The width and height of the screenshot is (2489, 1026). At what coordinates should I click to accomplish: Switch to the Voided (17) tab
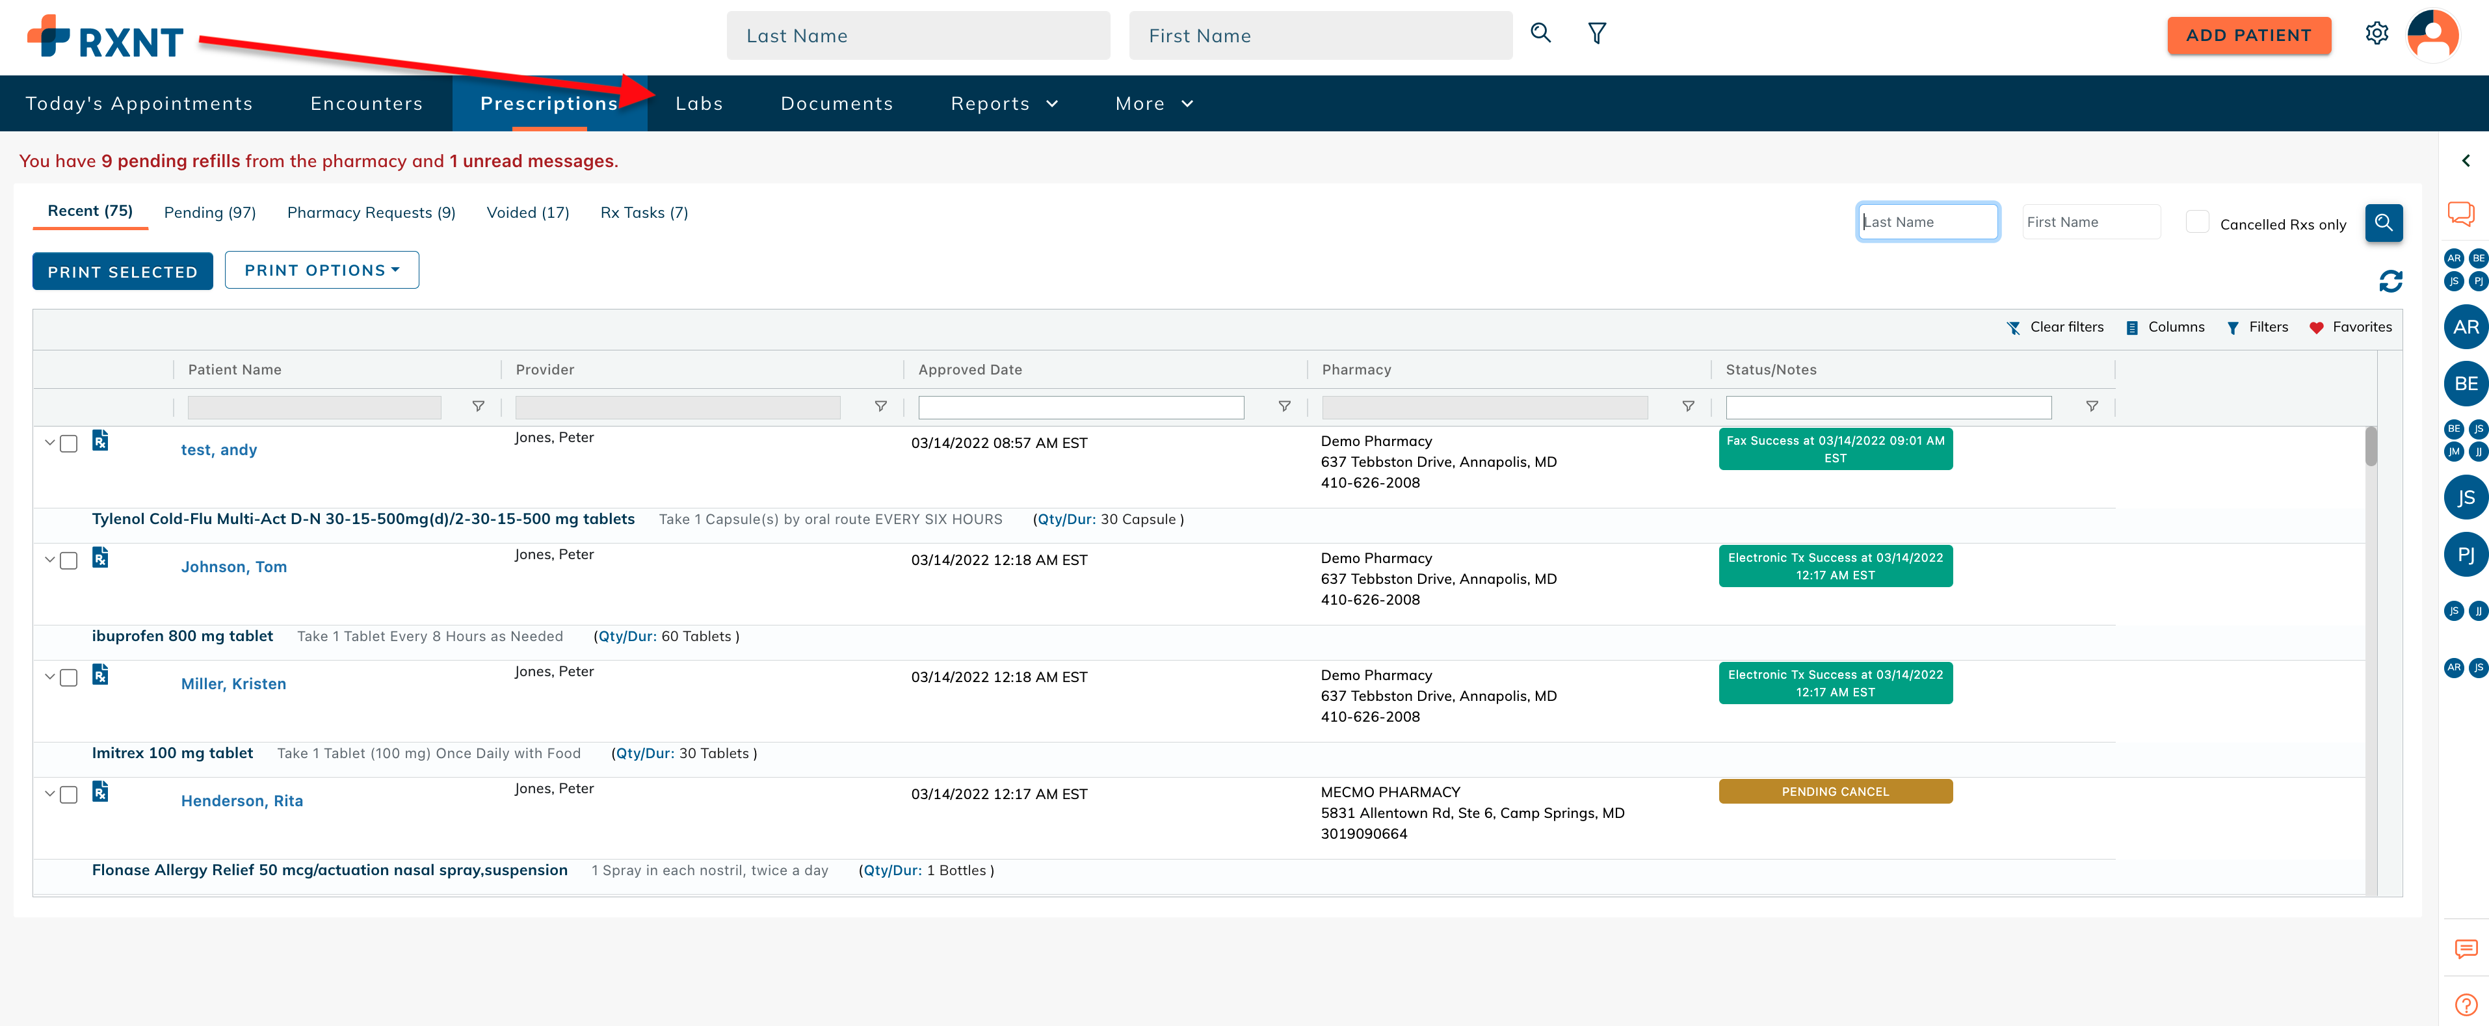click(527, 213)
